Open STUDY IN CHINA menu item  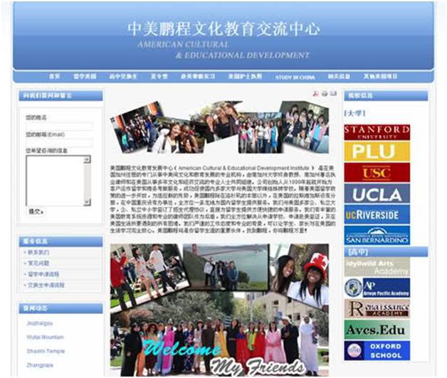(295, 77)
